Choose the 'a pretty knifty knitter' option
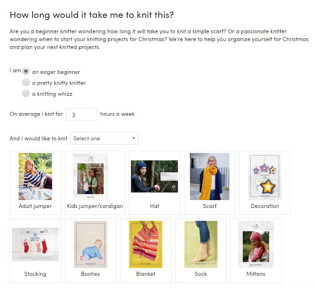This screenshot has height=294, width=314. pos(26,83)
